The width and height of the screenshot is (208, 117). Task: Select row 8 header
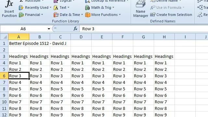point(4,89)
